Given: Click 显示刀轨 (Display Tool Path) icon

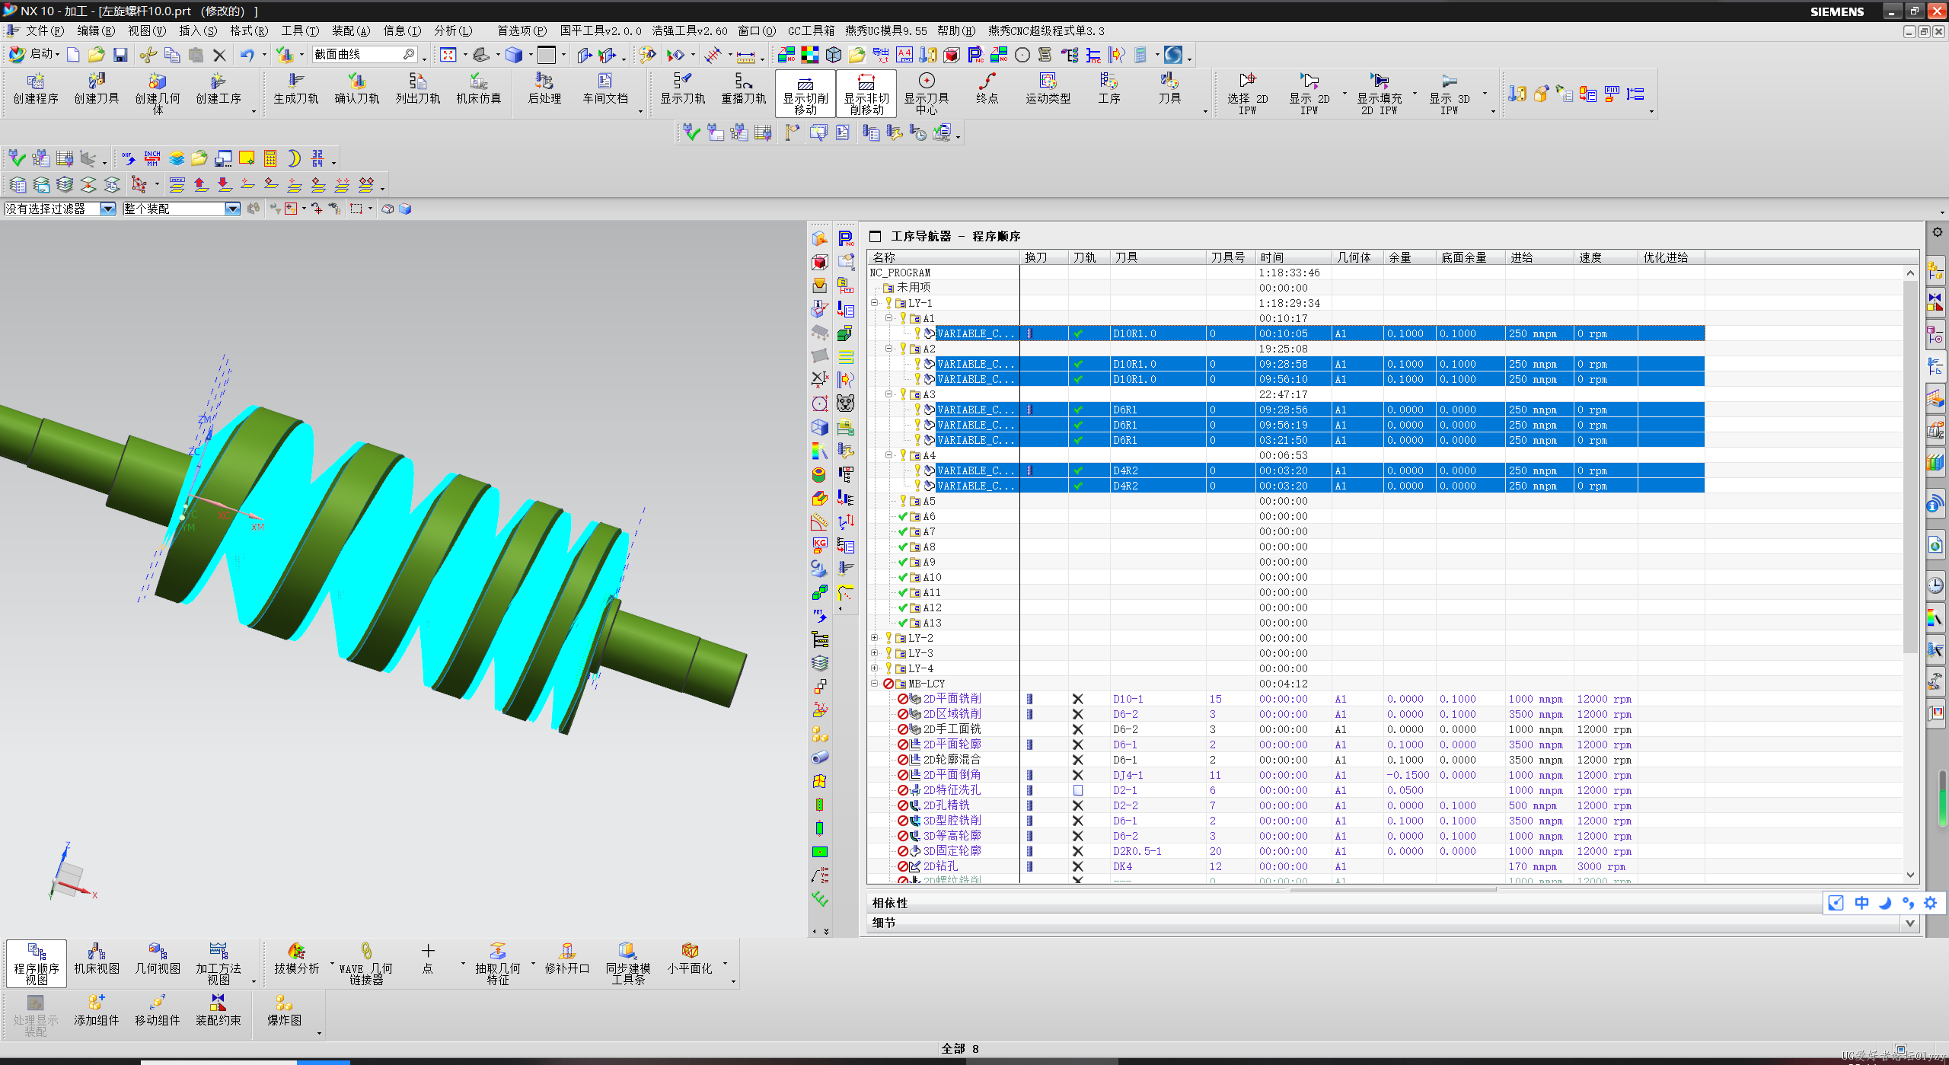Looking at the screenshot, I should [x=683, y=89].
